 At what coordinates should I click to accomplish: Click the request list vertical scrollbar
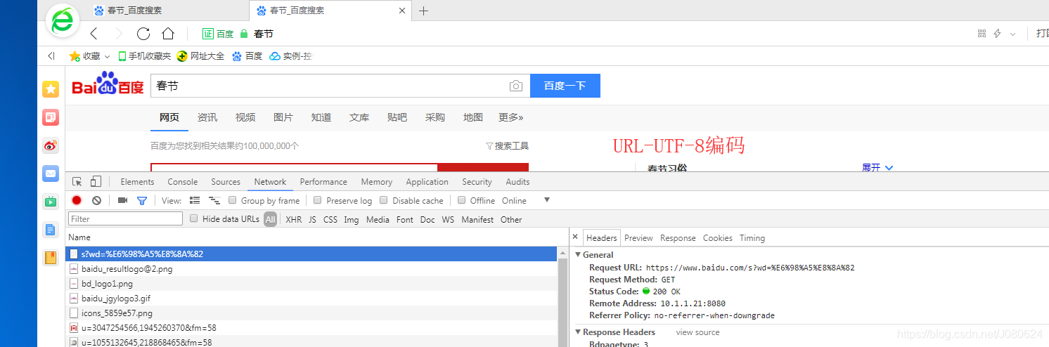pyautogui.click(x=562, y=302)
